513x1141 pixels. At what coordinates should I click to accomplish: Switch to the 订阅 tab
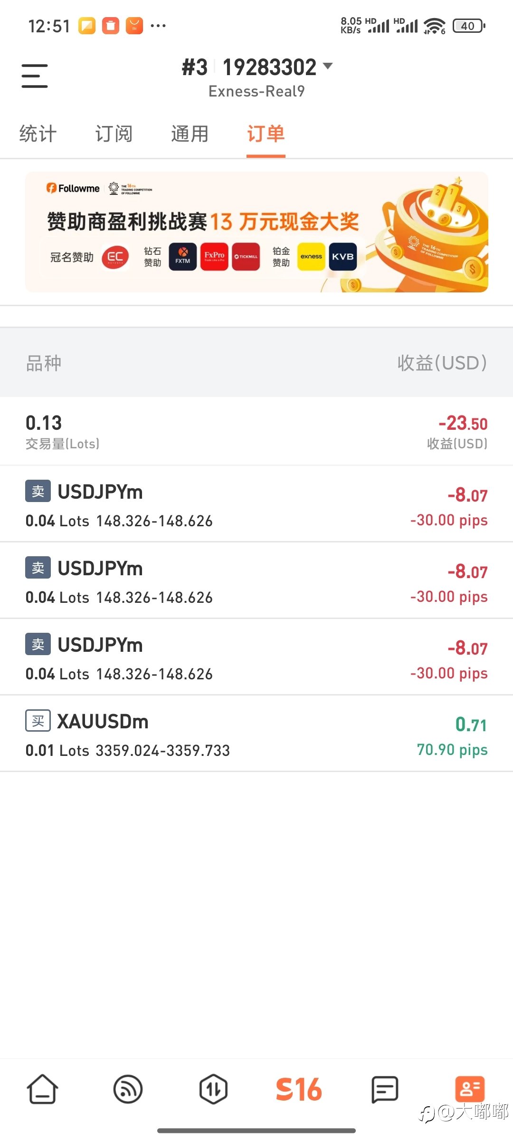(114, 134)
